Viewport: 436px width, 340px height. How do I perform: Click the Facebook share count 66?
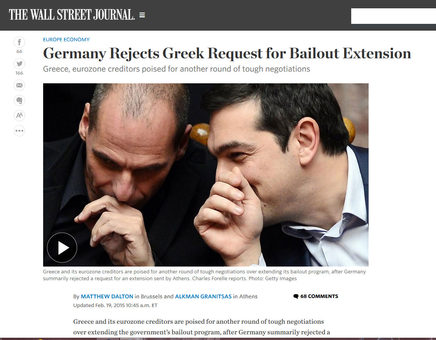coord(19,51)
